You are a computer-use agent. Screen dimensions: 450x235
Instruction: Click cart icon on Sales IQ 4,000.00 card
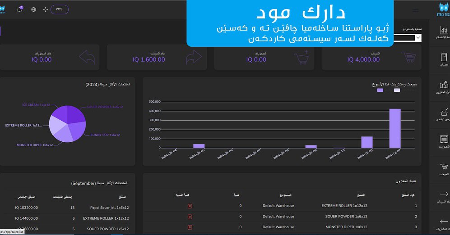point(408,57)
